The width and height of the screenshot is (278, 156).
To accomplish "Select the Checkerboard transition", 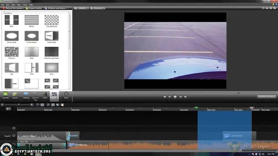I will click(x=51, y=20).
